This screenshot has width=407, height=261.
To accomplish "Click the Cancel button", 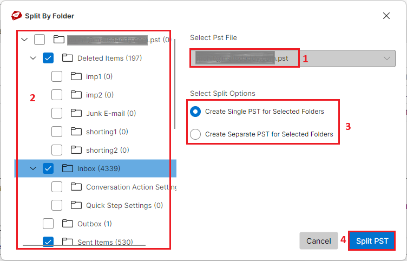I will (318, 241).
